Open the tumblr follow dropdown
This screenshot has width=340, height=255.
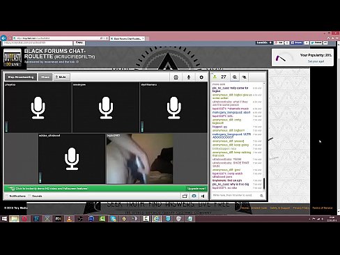point(265,42)
